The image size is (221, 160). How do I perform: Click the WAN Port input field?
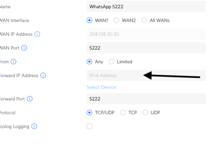click(x=146, y=48)
